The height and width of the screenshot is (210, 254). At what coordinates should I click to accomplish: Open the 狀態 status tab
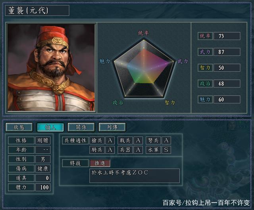(x=19, y=127)
